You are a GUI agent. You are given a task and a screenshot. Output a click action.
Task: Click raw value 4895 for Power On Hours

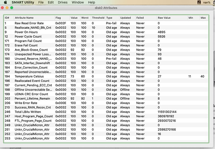click(x=161, y=32)
